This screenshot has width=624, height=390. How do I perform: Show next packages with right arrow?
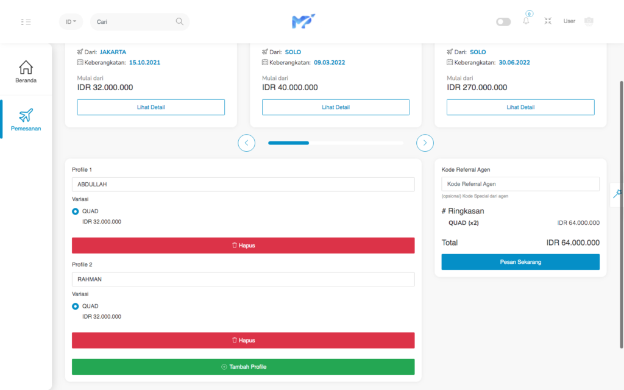[x=425, y=143]
